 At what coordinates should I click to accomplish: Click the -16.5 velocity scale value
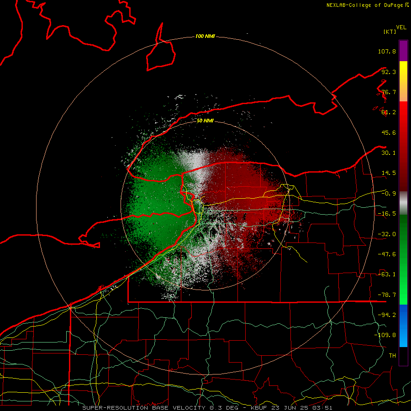click(x=387, y=214)
